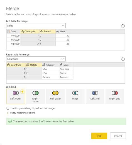Click the text type icon of State column
132x145 pixels.
point(61,65)
